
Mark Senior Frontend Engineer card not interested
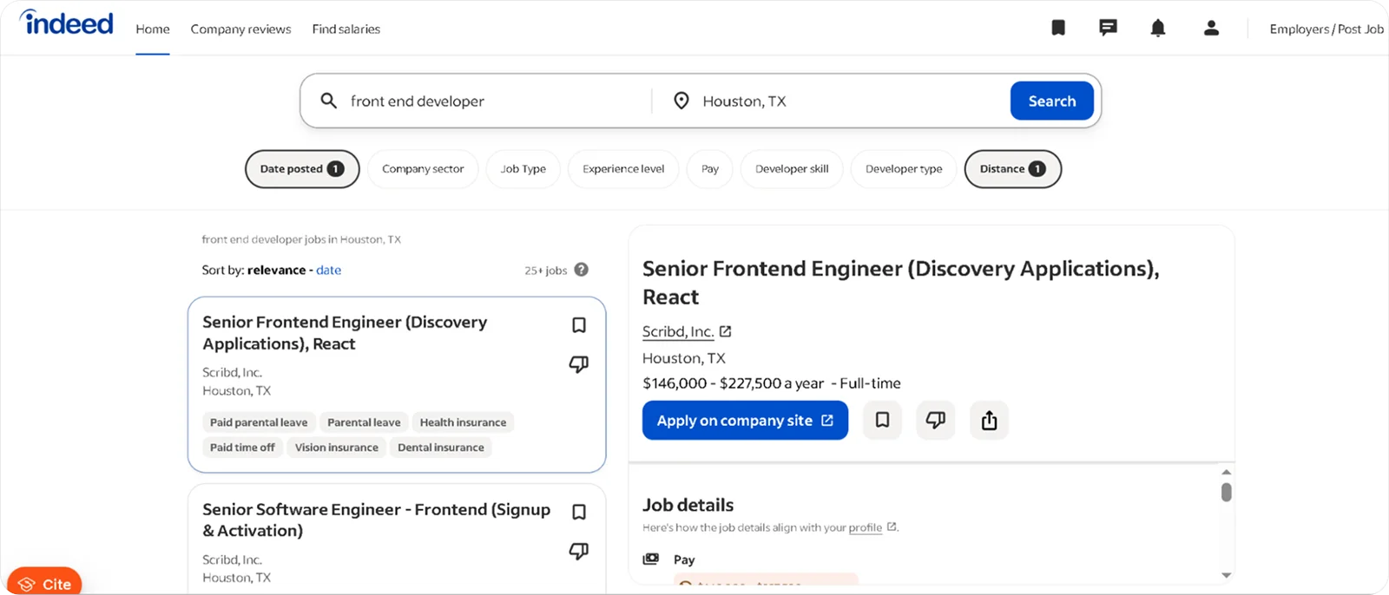coord(579,364)
